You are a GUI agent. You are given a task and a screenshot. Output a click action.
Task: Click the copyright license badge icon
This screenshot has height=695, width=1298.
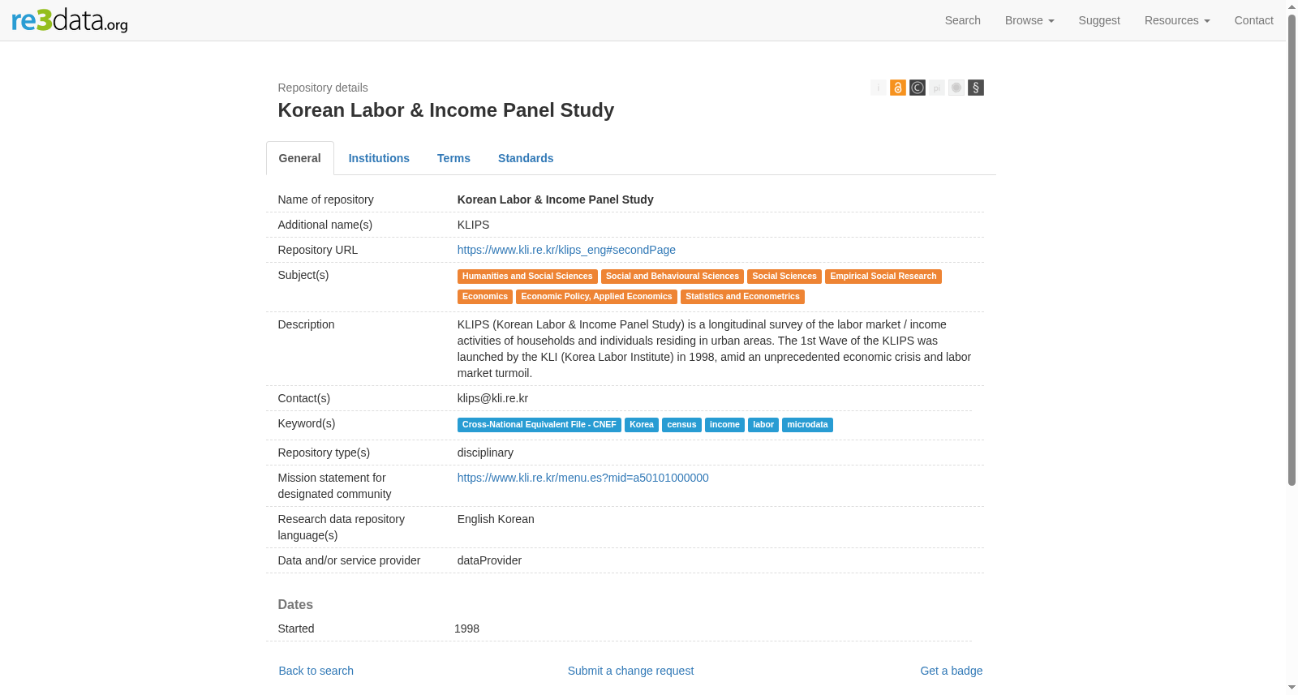pyautogui.click(x=917, y=88)
